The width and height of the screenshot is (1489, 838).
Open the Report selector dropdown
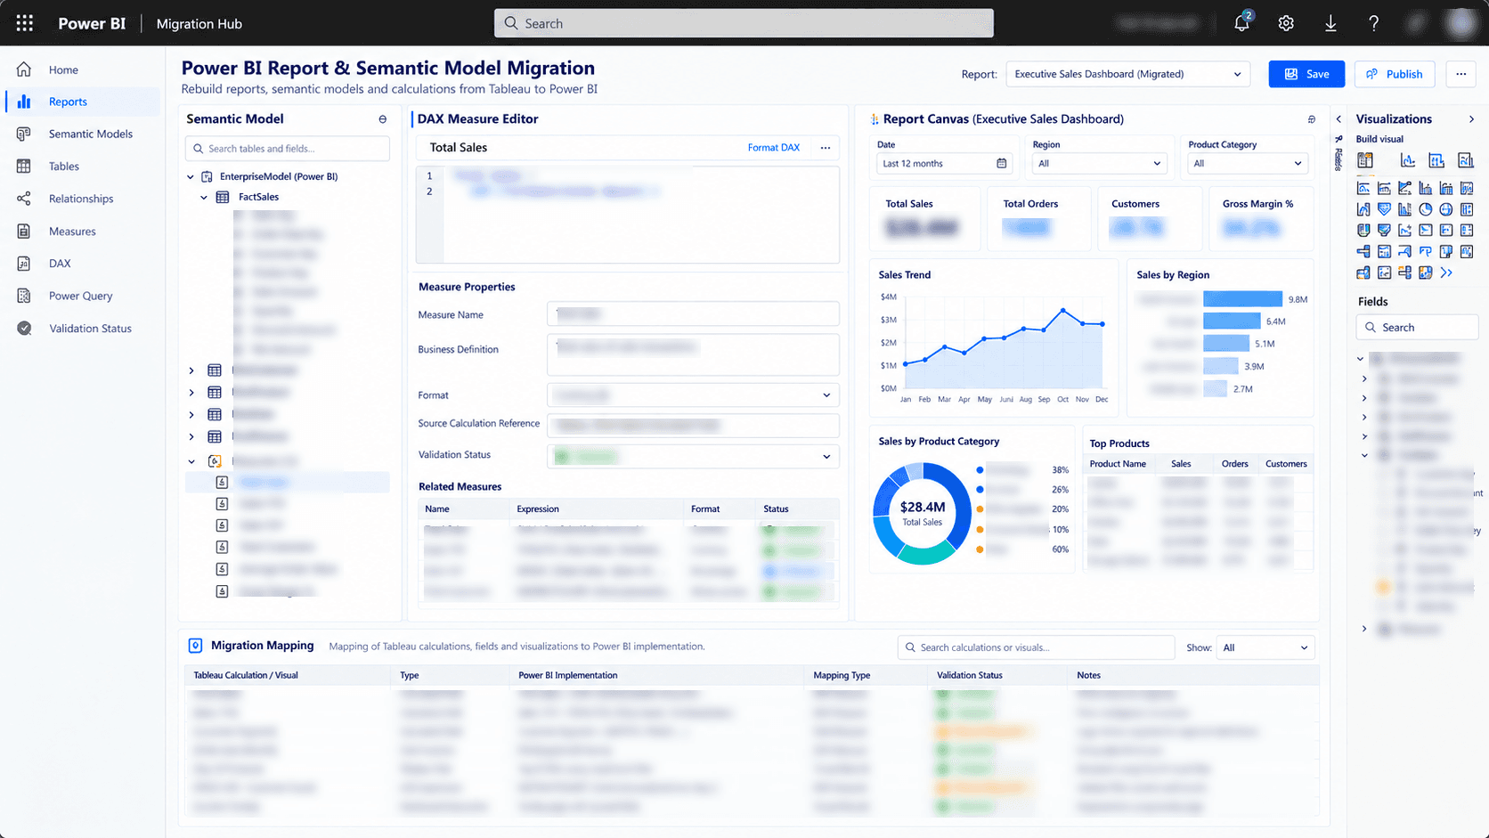pyautogui.click(x=1127, y=74)
